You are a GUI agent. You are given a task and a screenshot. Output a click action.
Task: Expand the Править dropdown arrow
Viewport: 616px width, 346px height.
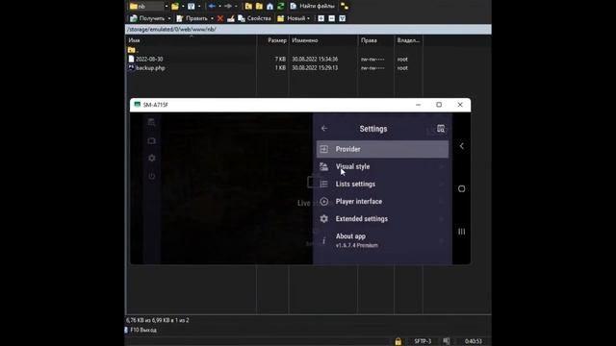[212, 18]
